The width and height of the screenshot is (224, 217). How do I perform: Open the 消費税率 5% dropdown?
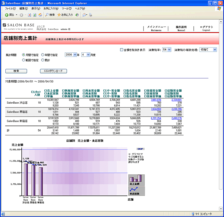pos(167,50)
